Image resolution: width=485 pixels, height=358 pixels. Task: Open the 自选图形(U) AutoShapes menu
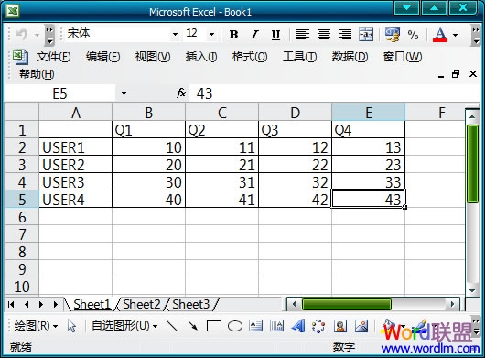click(x=124, y=326)
